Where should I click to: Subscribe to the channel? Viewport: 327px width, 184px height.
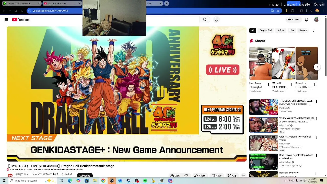tap(85, 176)
